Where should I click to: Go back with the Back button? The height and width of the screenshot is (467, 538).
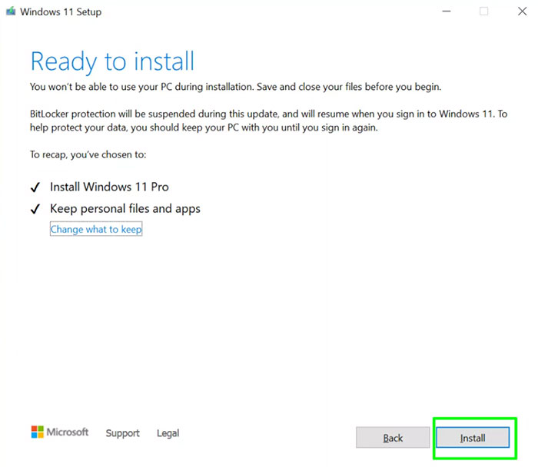(393, 438)
